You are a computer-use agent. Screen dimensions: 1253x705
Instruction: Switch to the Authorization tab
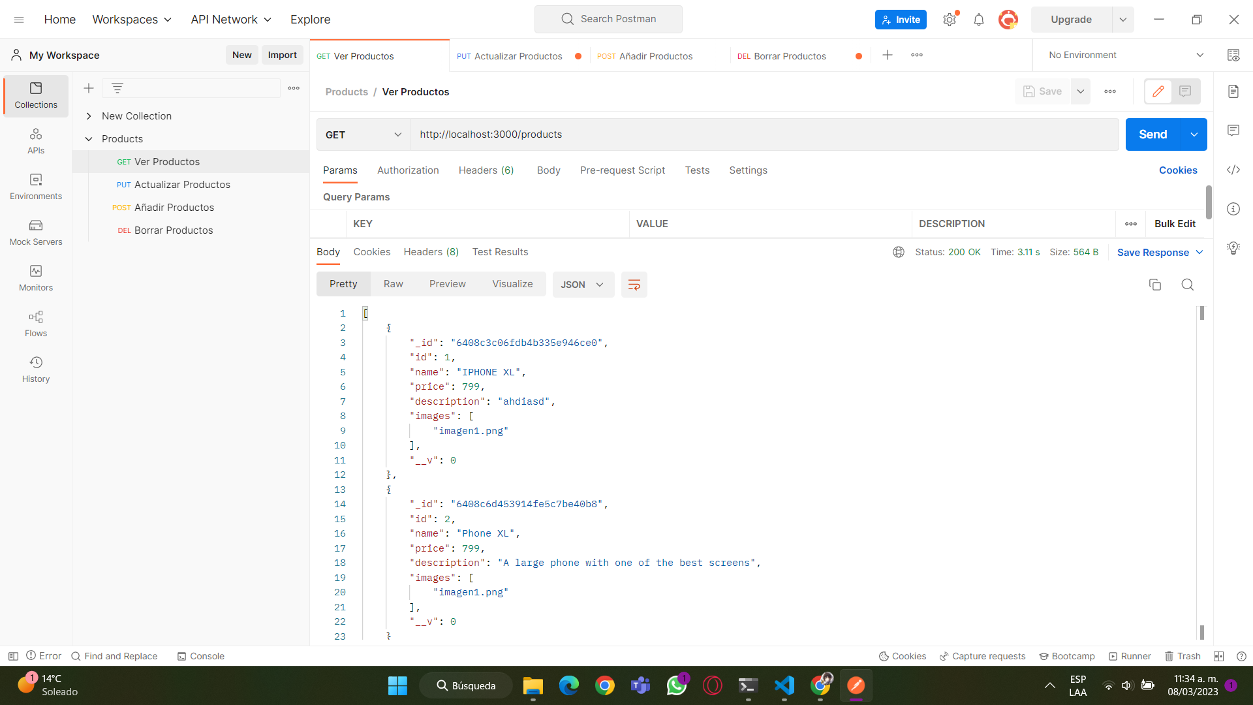(x=407, y=170)
